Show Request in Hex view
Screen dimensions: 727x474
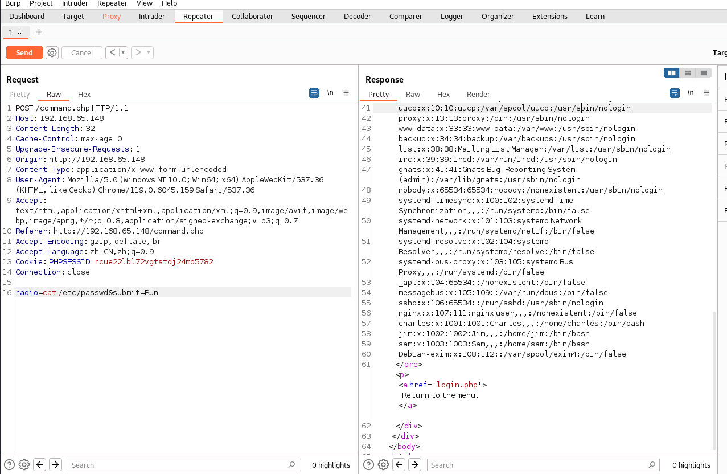(x=84, y=94)
